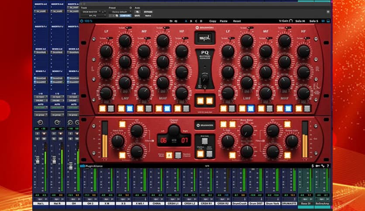The image size is (365, 211).
Task: Click the automation enable icon under Auto
Action: (x=138, y=12)
